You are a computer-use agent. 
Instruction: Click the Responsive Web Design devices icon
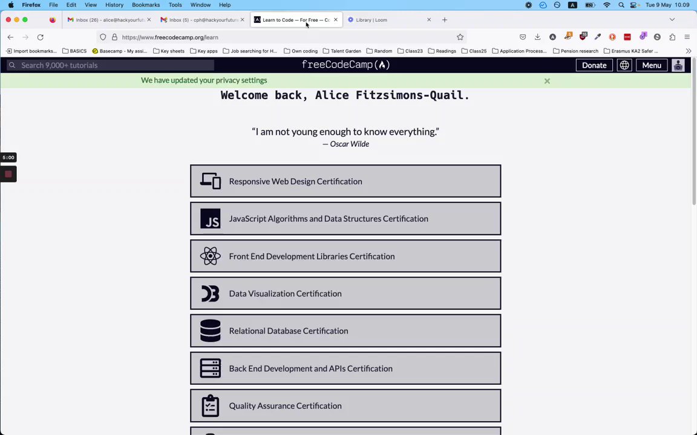(x=211, y=181)
